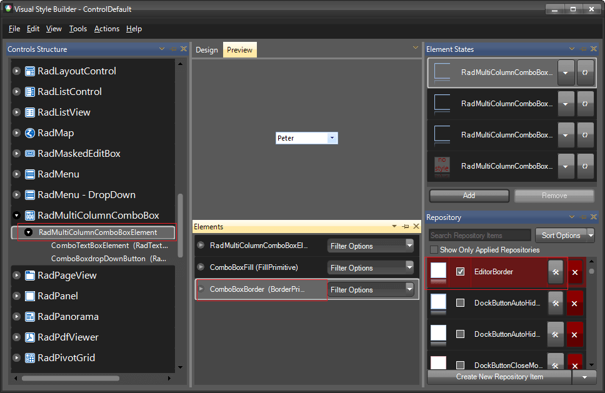
Task: Enable Show Only Applied Repositories
Action: [x=434, y=250]
